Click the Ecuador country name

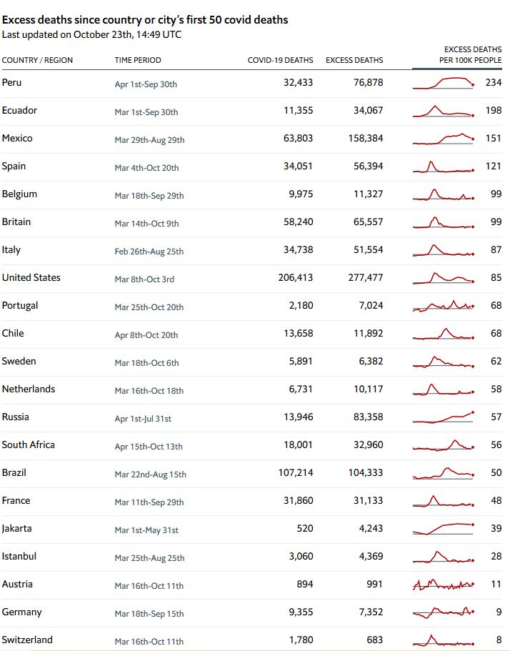[x=19, y=110]
